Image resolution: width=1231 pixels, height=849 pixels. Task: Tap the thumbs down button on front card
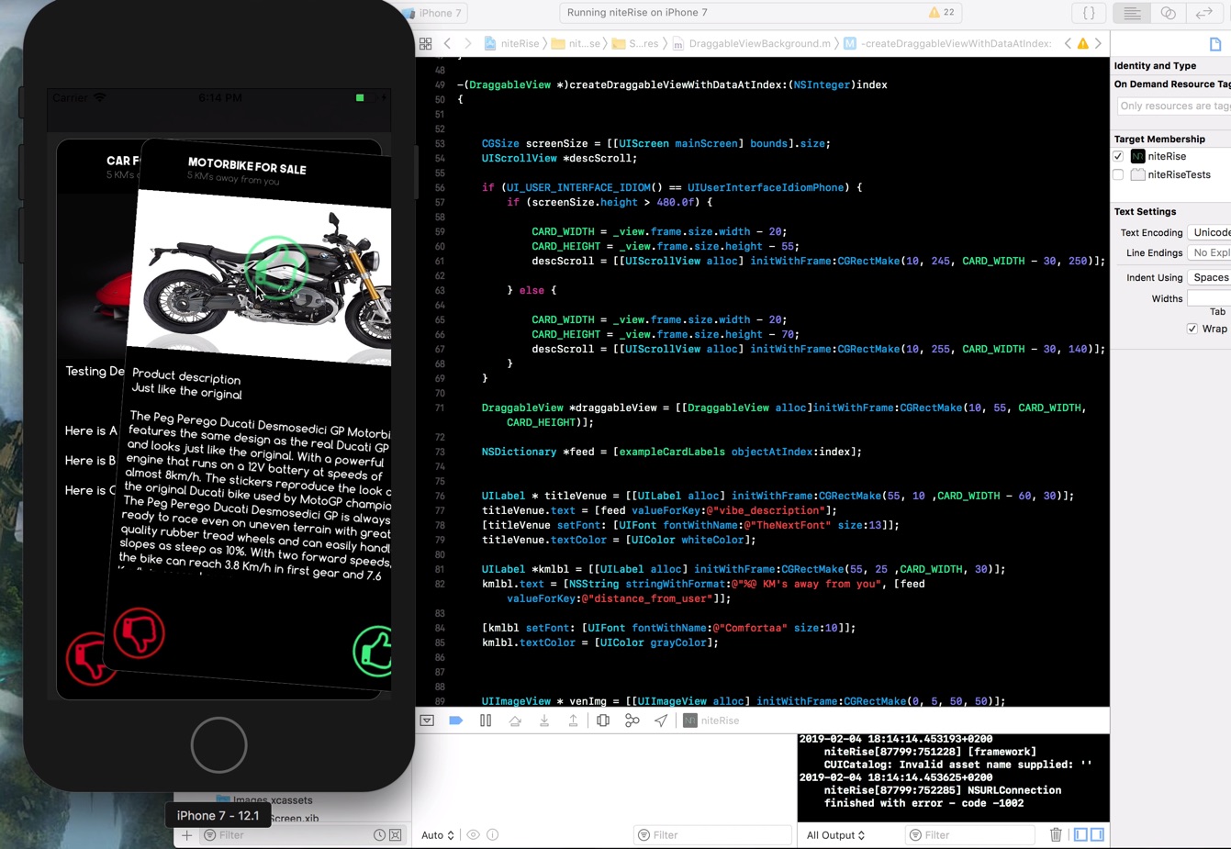[140, 632]
